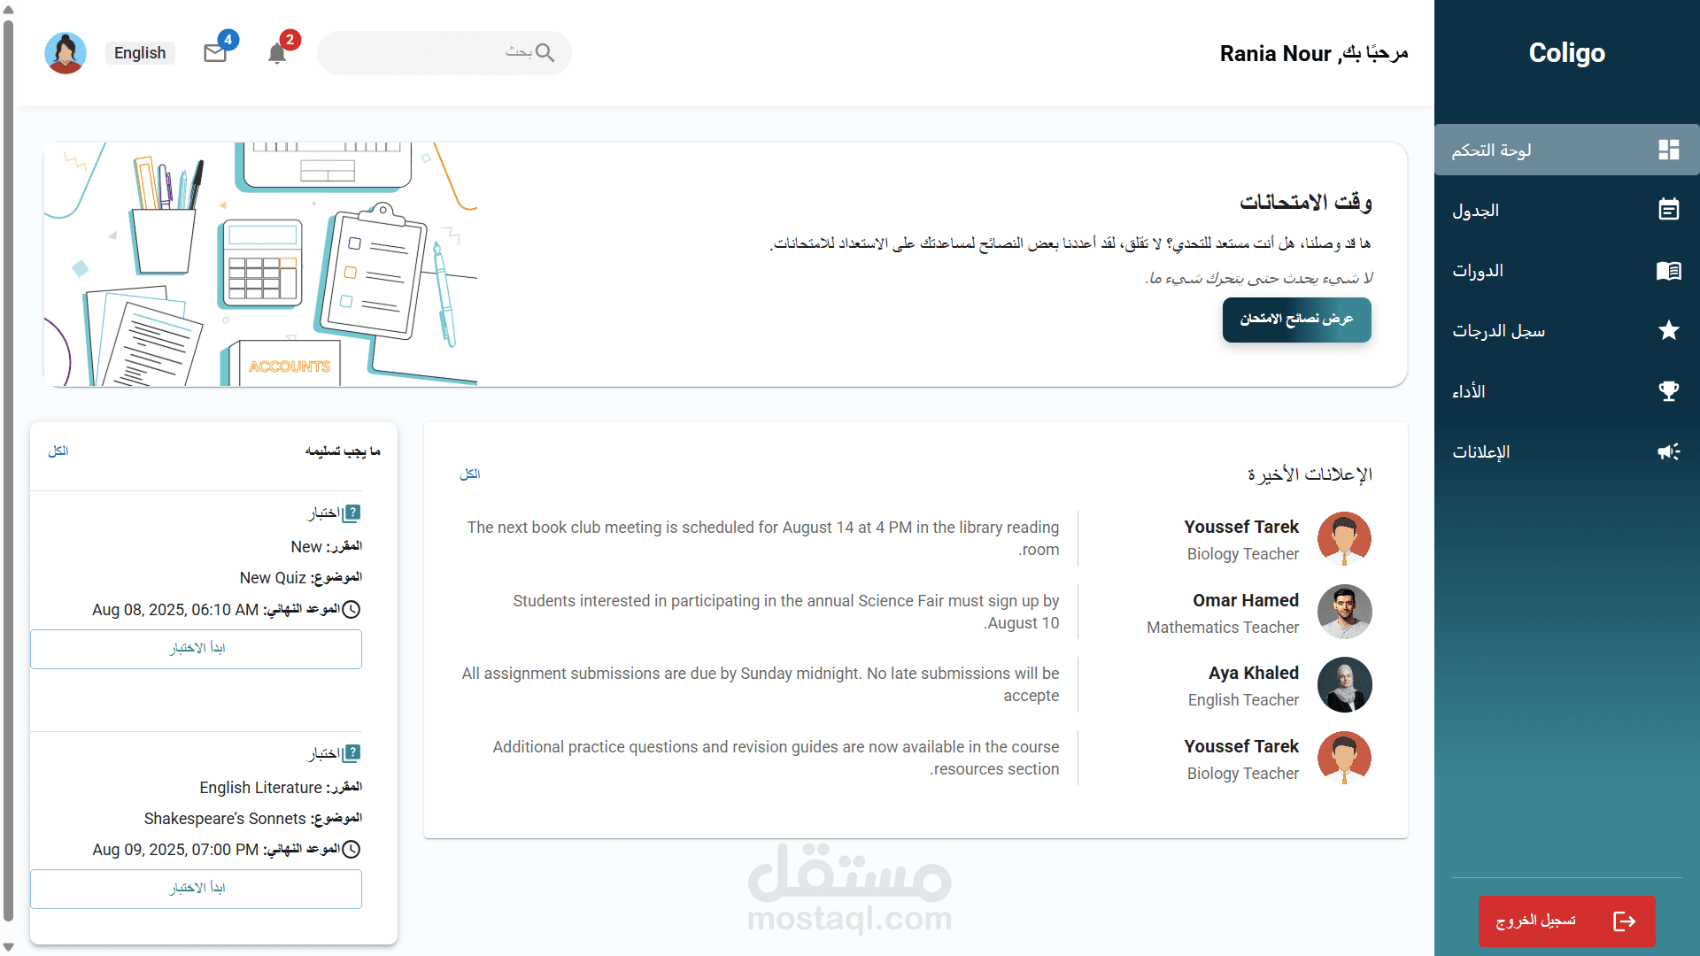Click the عرض نصائح الامتحان button
Viewport: 1700px width, 956px height.
click(x=1296, y=320)
